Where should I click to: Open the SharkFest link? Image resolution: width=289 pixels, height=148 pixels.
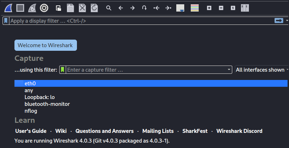(x=195, y=131)
